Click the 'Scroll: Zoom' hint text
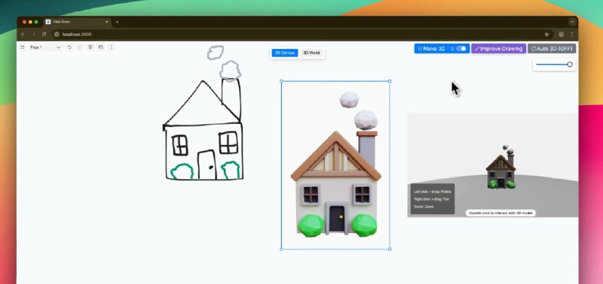Screen dimensions: 603x284 [x=424, y=207]
